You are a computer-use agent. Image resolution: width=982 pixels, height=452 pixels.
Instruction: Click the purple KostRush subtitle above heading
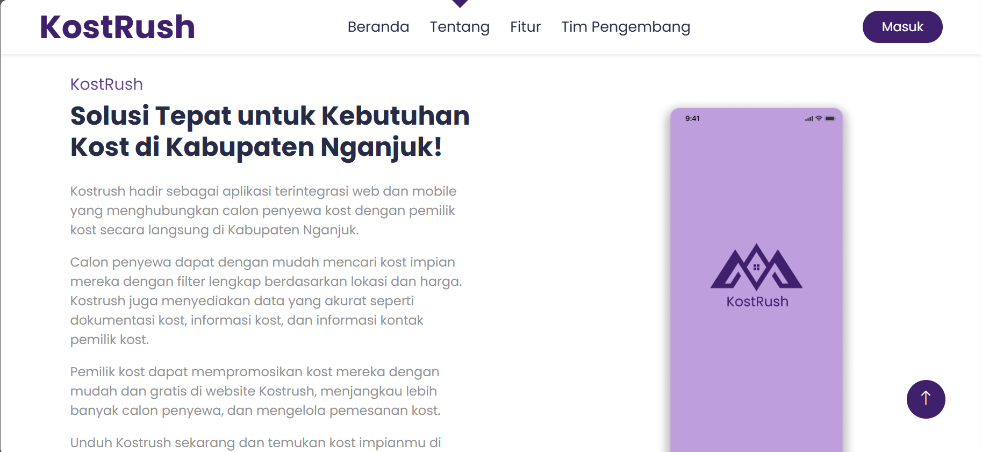106,84
